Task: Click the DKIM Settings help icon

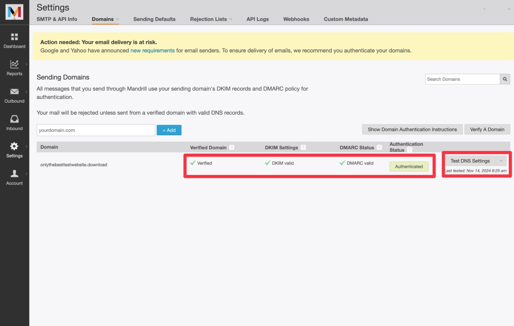Action: tap(303, 148)
